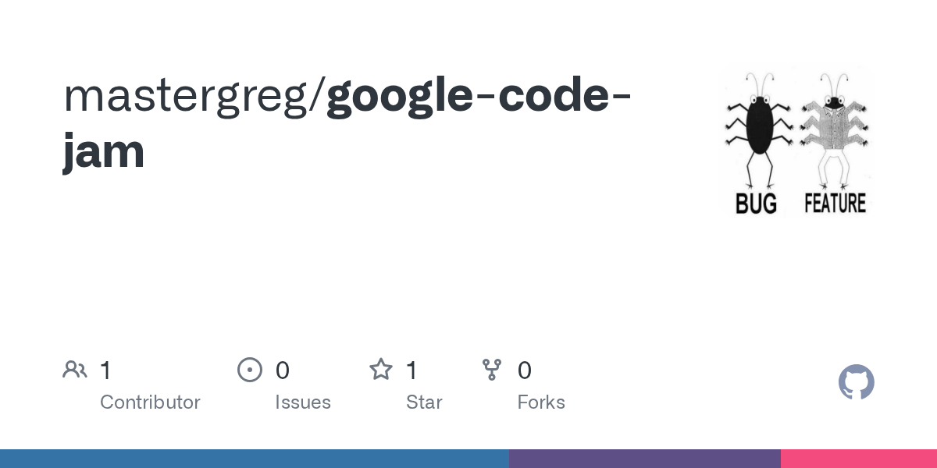Click the 'Forks' label text
This screenshot has width=937, height=468.
point(541,402)
